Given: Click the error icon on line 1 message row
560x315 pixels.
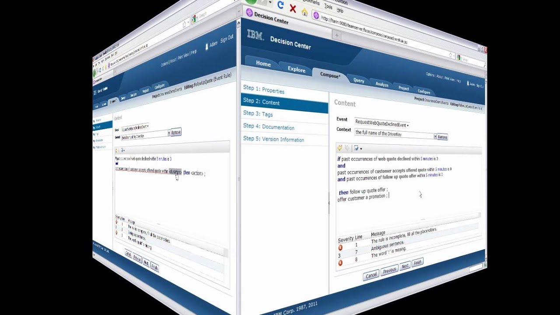Looking at the screenshot, I should (x=340, y=248).
